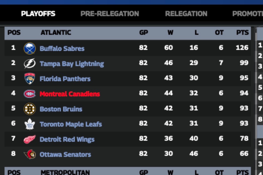The image size is (263, 175).
Task: Open the partially visible Promotion tab
Action: 247,14
